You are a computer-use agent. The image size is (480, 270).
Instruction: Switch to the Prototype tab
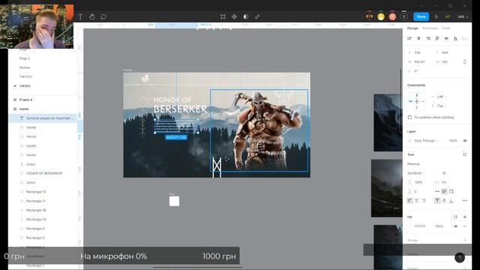[430, 28]
